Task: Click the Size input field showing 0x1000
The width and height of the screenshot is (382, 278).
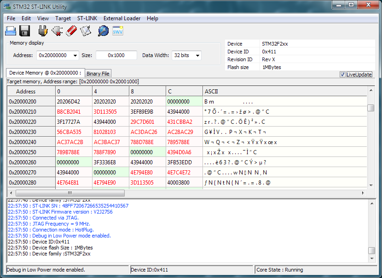Action: click(x=116, y=55)
